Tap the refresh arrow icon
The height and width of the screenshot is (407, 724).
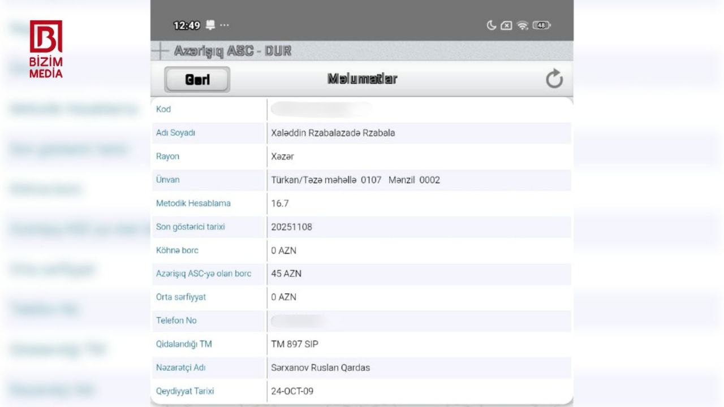[x=554, y=79]
